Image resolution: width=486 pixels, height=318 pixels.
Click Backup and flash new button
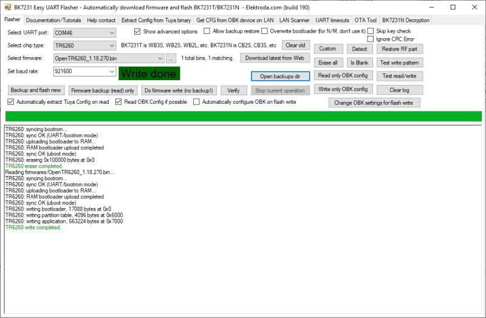pos(36,90)
